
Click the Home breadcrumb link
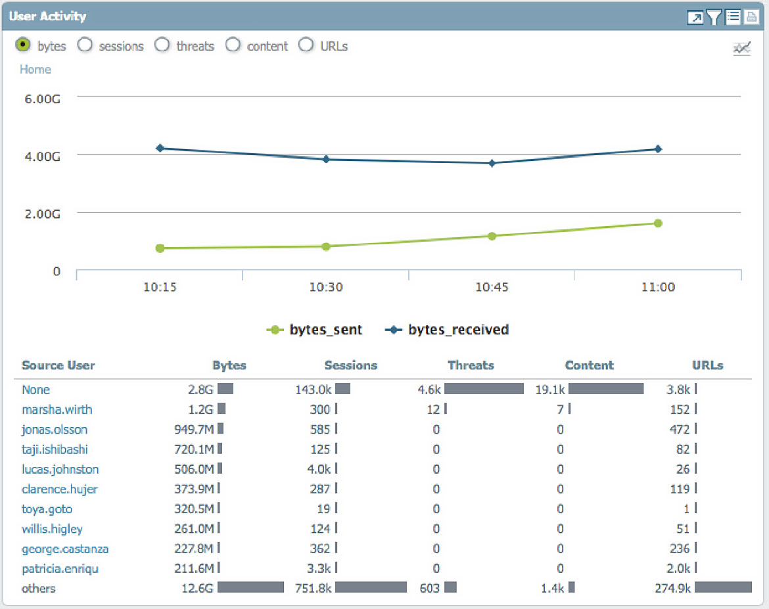pyautogui.click(x=35, y=70)
